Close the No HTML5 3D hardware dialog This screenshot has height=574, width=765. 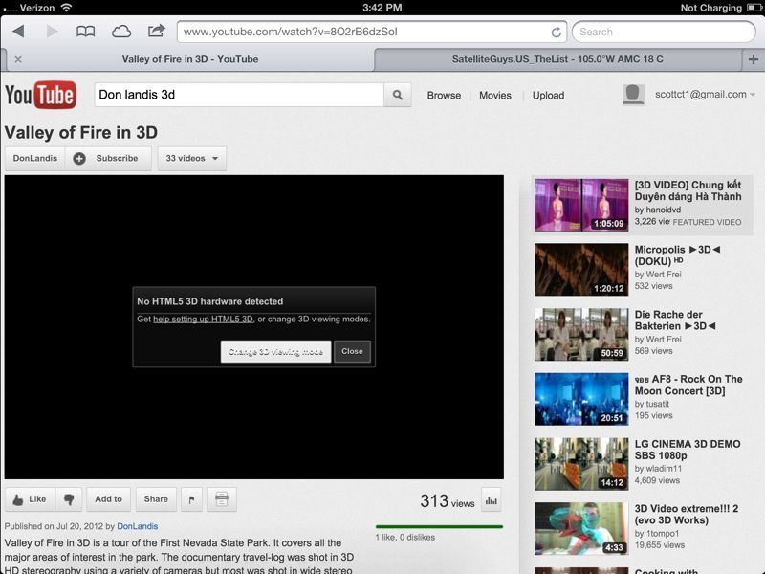[352, 351]
